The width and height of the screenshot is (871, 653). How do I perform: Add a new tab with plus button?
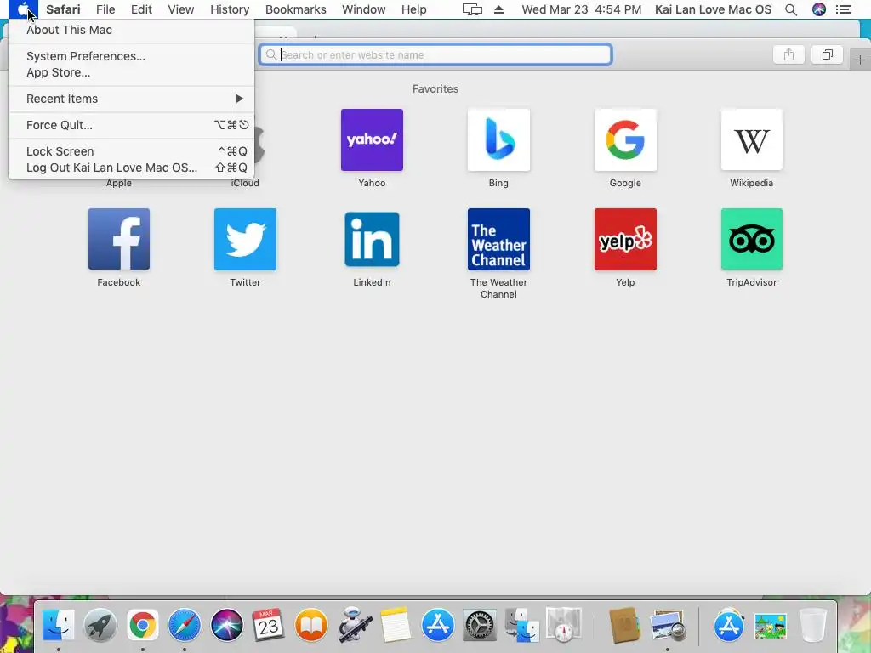[860, 60]
